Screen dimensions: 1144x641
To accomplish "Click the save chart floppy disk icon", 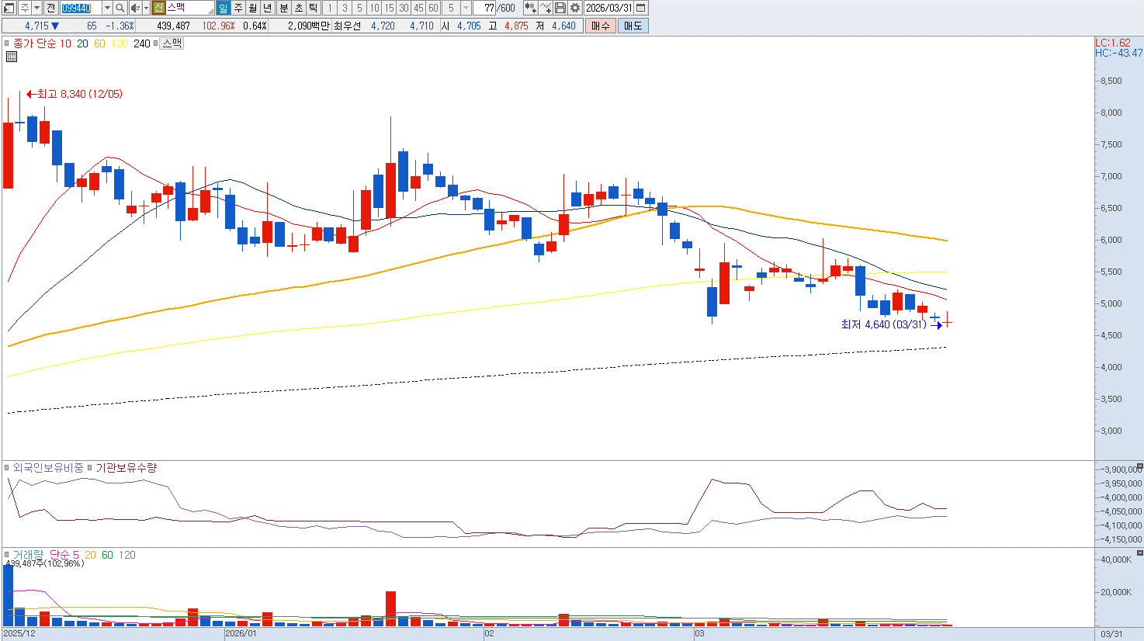I will click(x=560, y=8).
